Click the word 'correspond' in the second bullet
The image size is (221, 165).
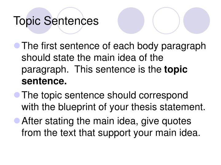pyautogui.click(x=163, y=96)
